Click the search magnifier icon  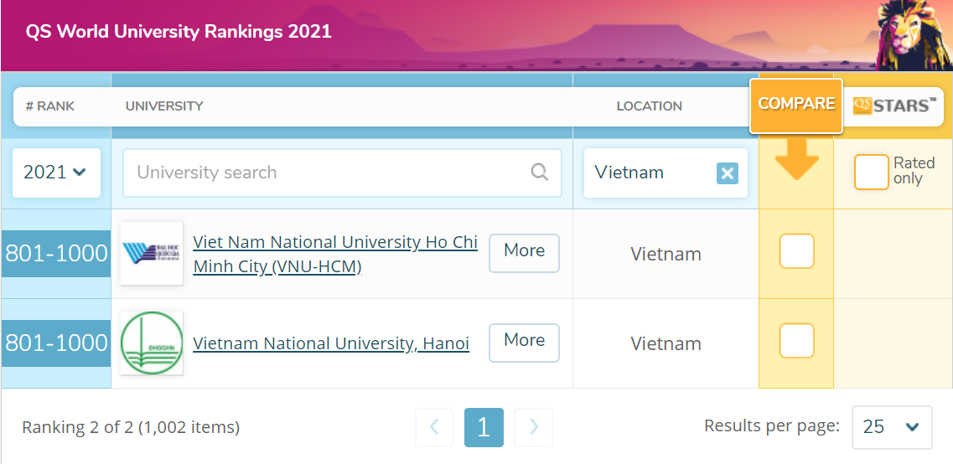(x=540, y=173)
